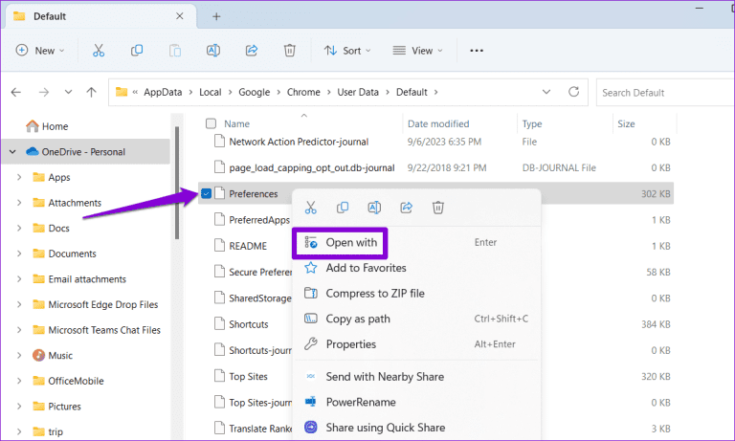Click the Rename icon in the context menu
This screenshot has height=441, width=735.
(x=375, y=208)
